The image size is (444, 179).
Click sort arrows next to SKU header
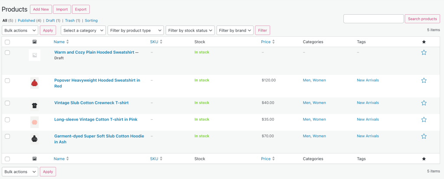(x=161, y=42)
